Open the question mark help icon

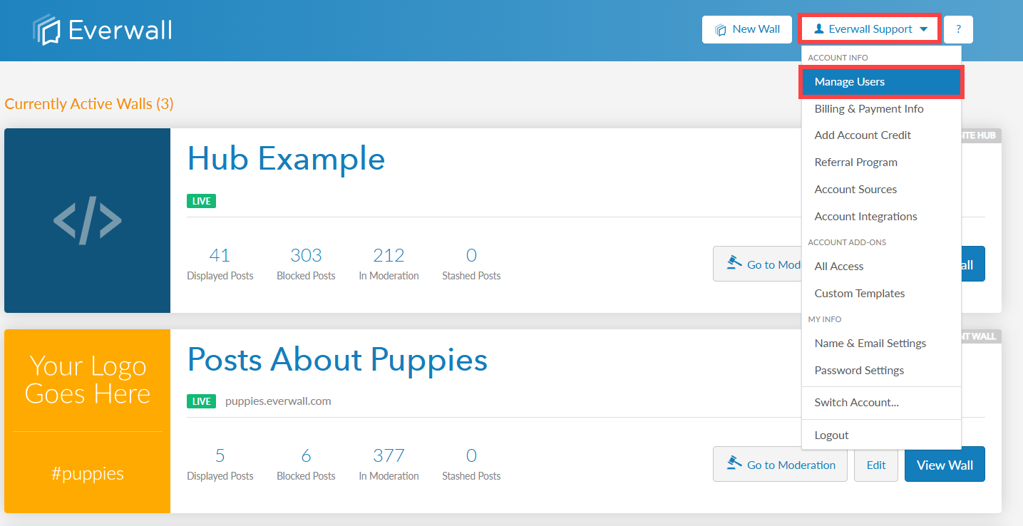point(958,29)
